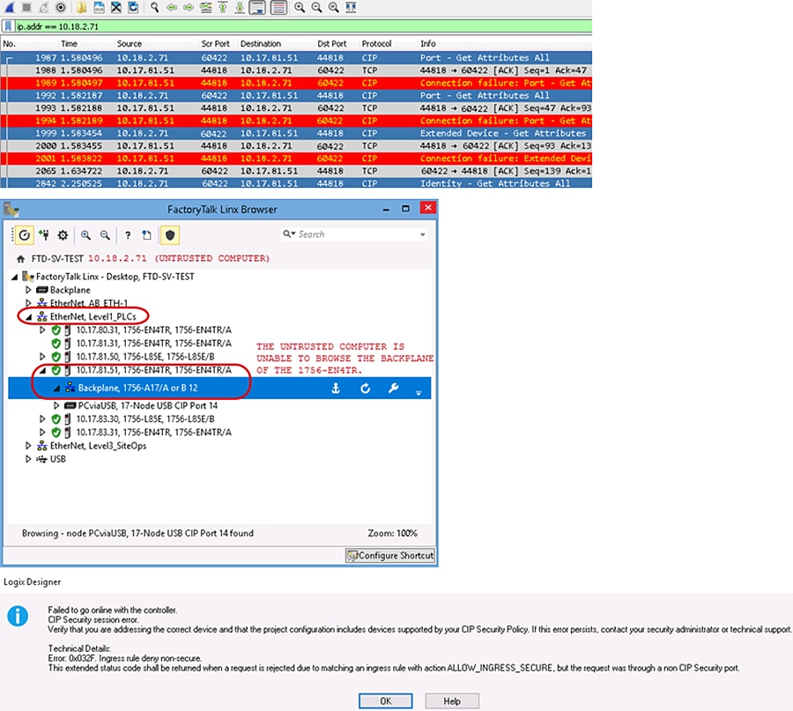Sort packets by the Time column
Image resolution: width=793 pixels, height=711 pixels.
point(70,43)
